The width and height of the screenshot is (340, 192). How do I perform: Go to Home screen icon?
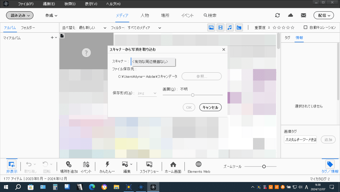(x=173, y=164)
